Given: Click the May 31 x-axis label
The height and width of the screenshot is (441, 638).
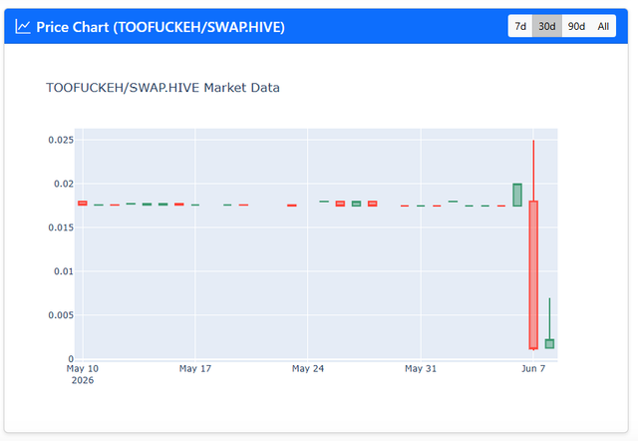Looking at the screenshot, I should [x=421, y=368].
